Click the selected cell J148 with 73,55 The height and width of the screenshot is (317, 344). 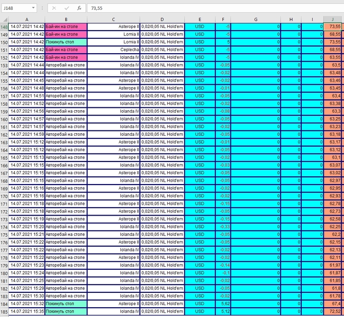332,27
